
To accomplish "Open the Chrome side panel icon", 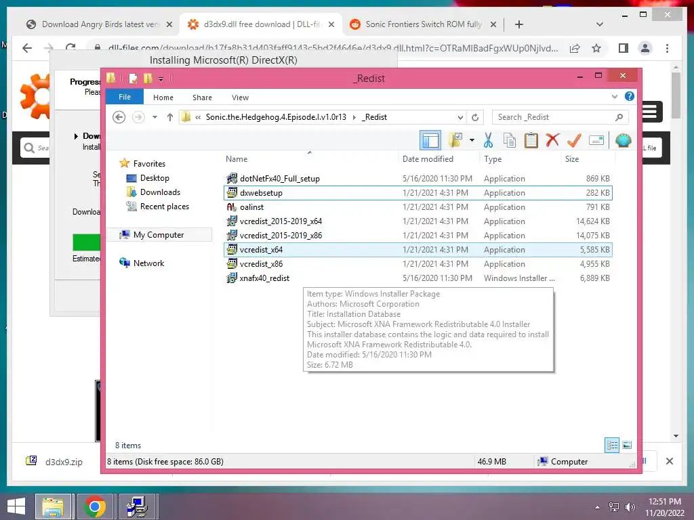I will 624,48.
